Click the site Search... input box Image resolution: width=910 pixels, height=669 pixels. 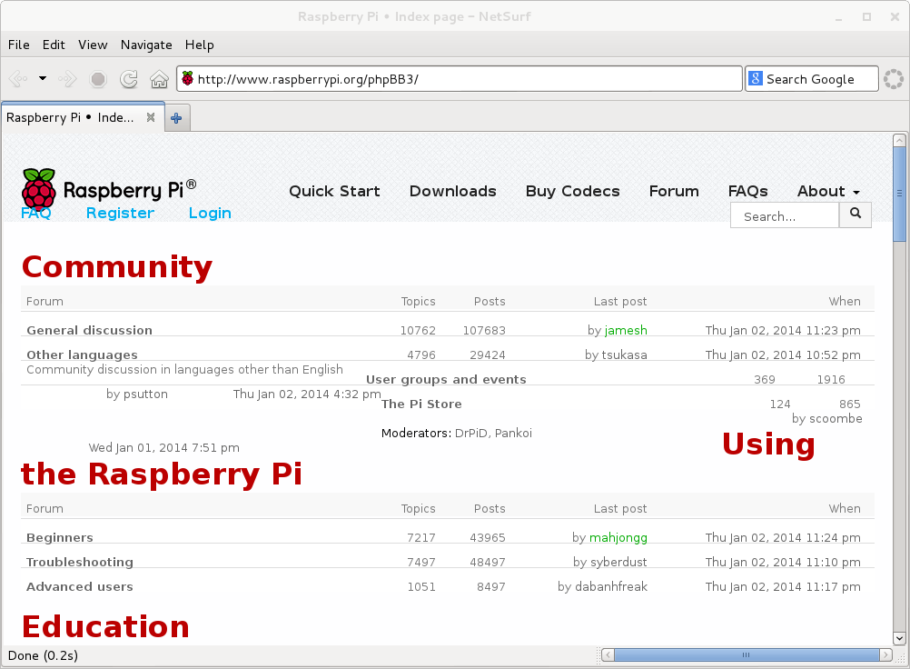tap(785, 216)
